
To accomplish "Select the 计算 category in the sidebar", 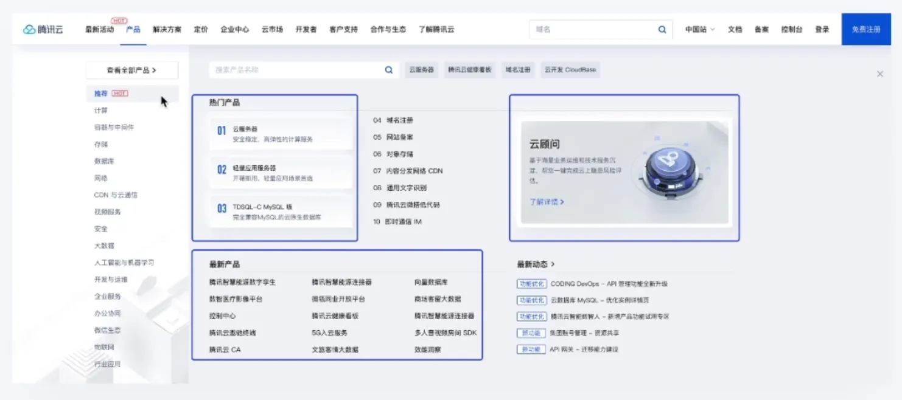I will pos(101,111).
